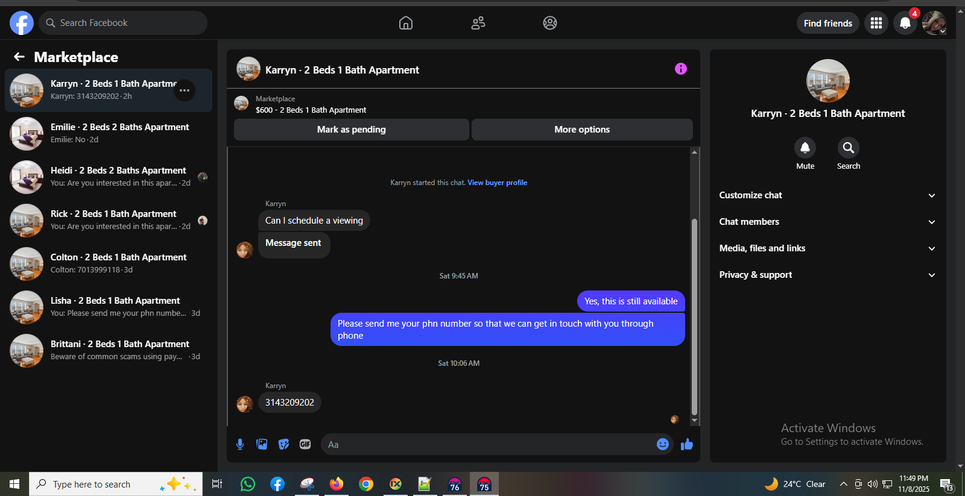Open the account profile picture menu
The image size is (965, 496).
tap(934, 23)
